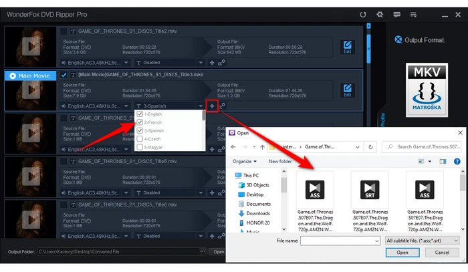The height and width of the screenshot is (272, 468).
Task: Click rename T icon for Title5.mkv
Action: 73,161
